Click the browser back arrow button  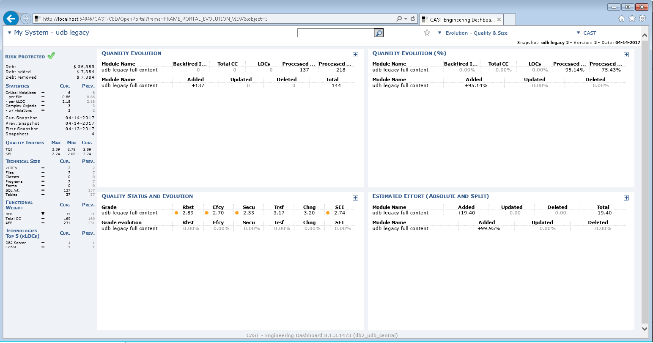point(11,19)
